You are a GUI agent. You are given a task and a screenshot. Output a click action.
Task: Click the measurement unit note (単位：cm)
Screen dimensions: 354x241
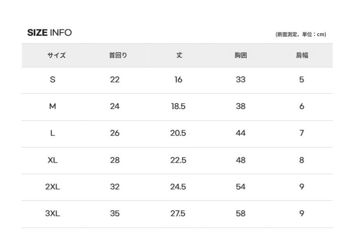click(x=301, y=35)
